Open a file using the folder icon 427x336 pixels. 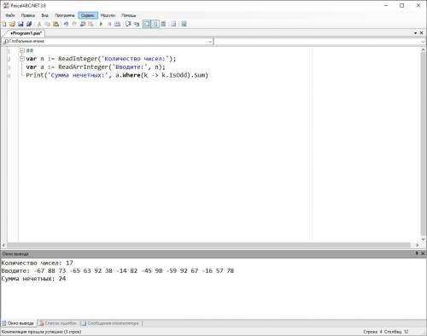click(12, 24)
